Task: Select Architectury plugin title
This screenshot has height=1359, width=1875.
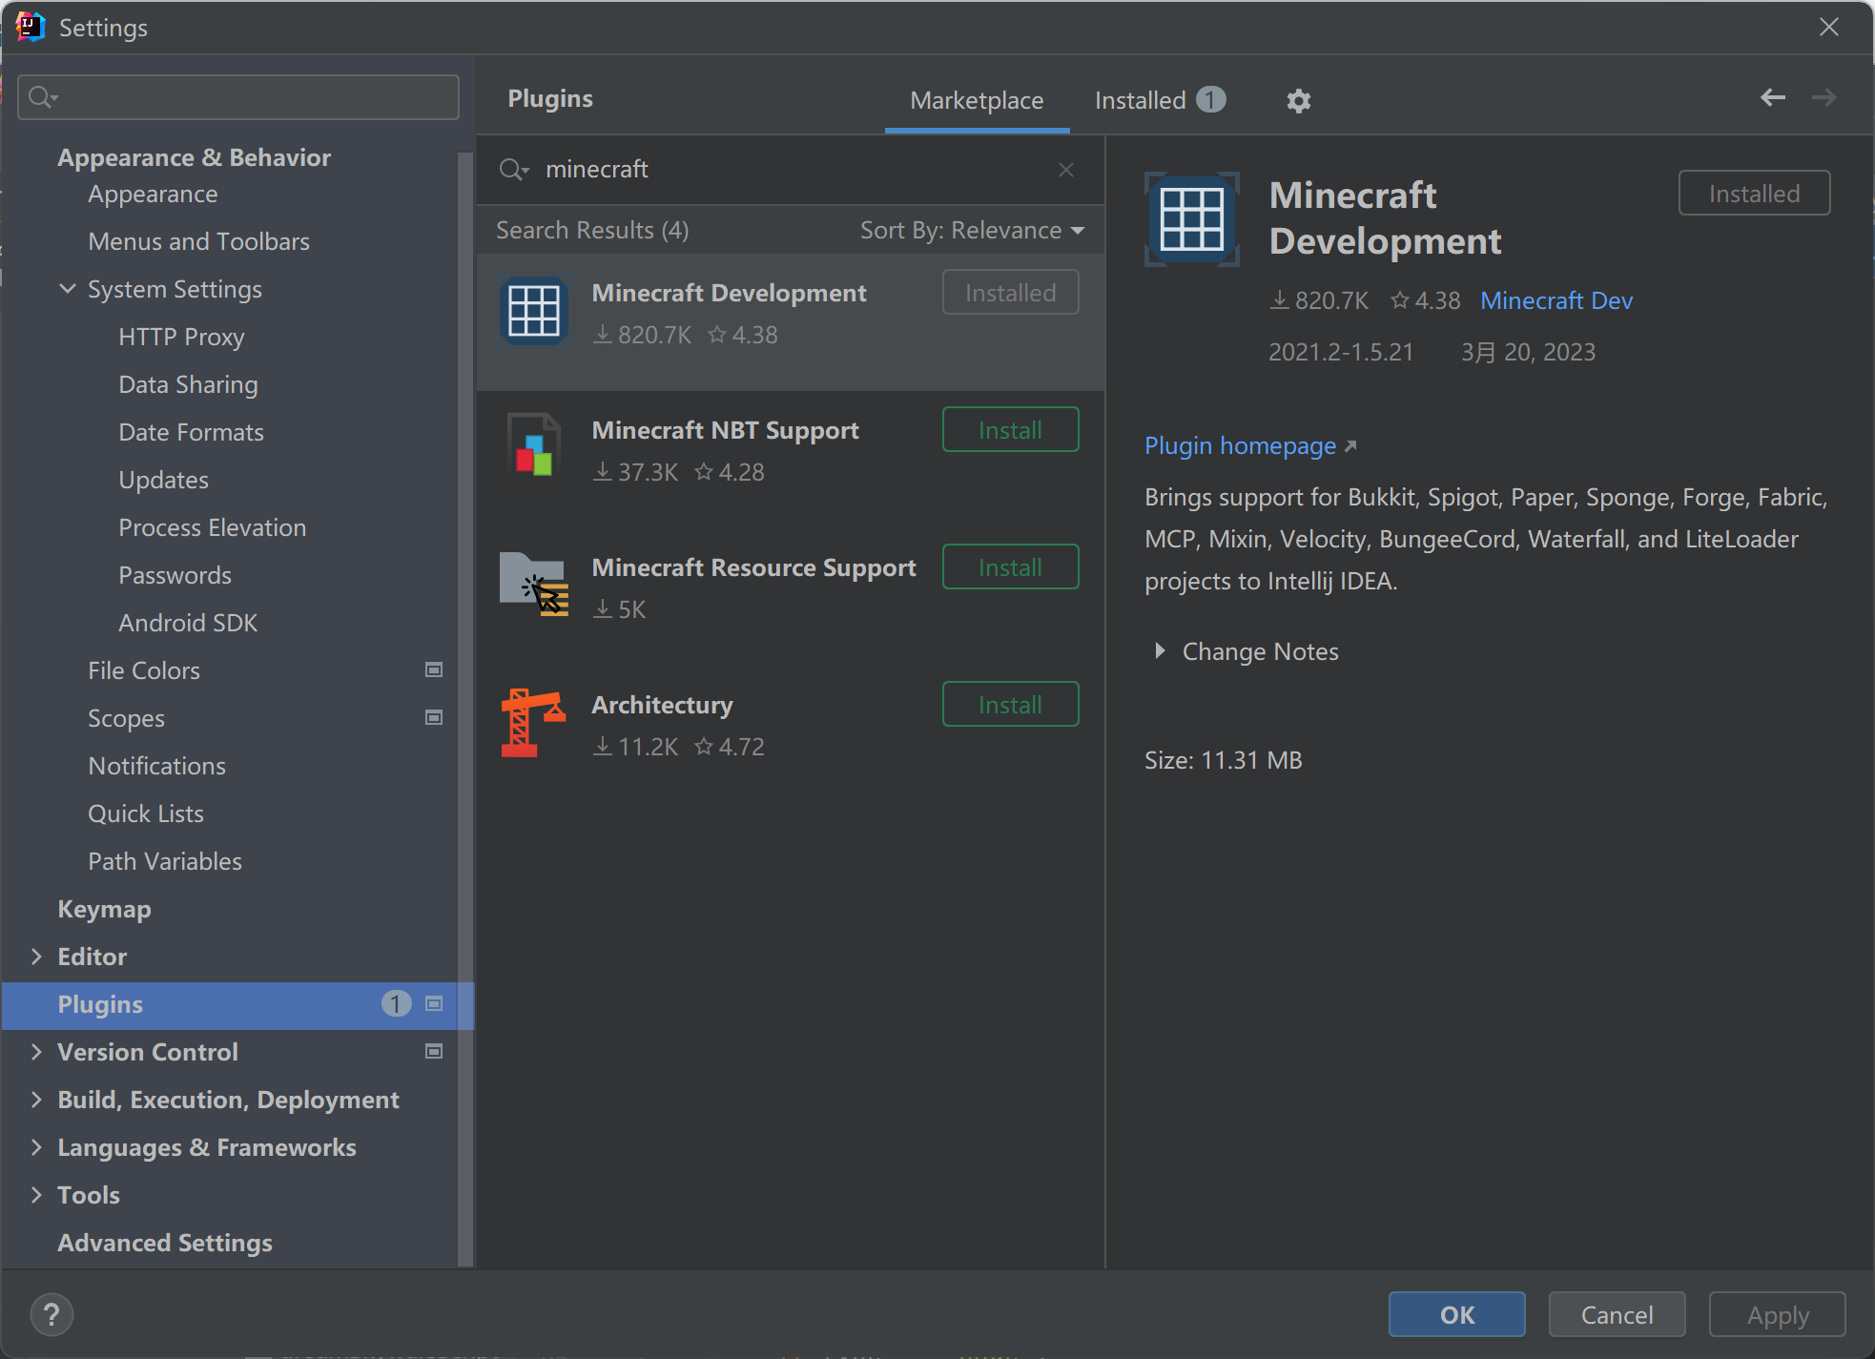Action: (662, 705)
